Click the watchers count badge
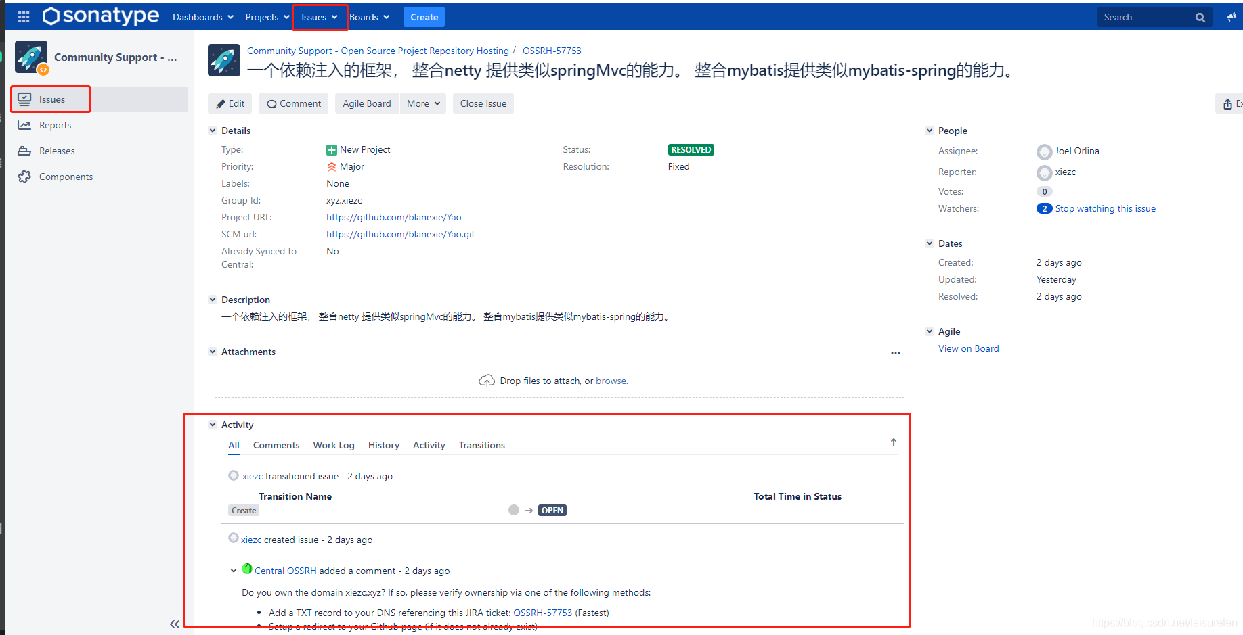 pos(1045,208)
